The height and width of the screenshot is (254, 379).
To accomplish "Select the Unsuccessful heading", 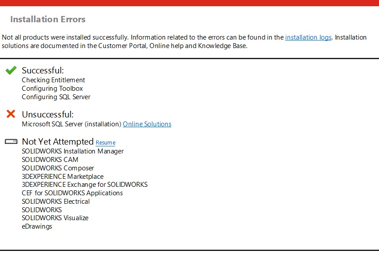I will click(x=48, y=115).
